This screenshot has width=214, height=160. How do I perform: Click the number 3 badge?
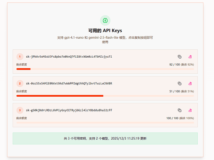20,110
